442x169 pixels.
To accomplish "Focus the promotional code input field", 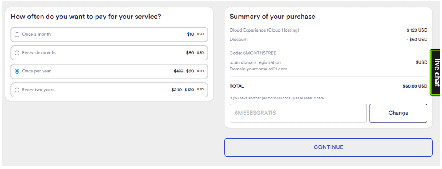I will [x=298, y=113].
